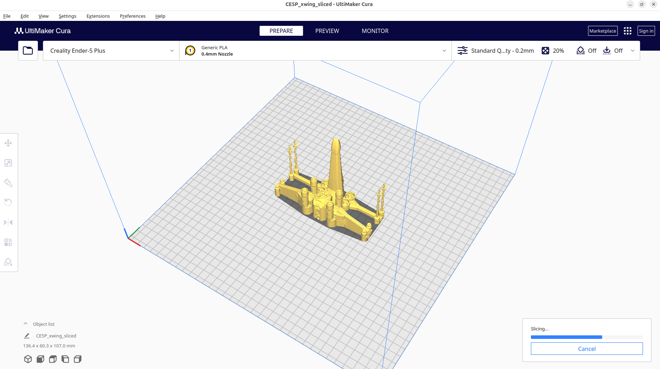This screenshot has width=660, height=369.
Task: Select the Scale tool
Action: [x=8, y=163]
